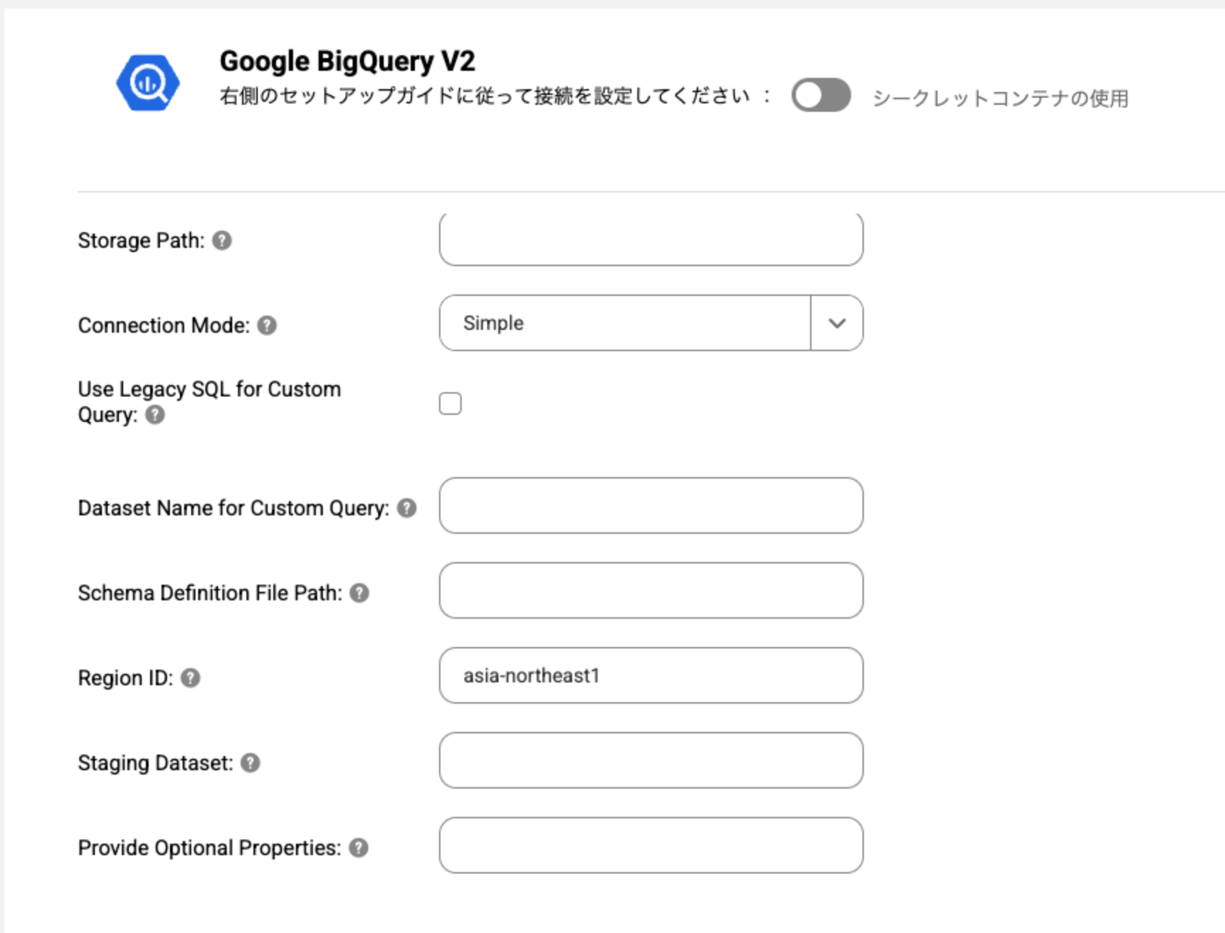Click help icon beside Connection Mode
Screen dimensions: 1225x933
[267, 326]
